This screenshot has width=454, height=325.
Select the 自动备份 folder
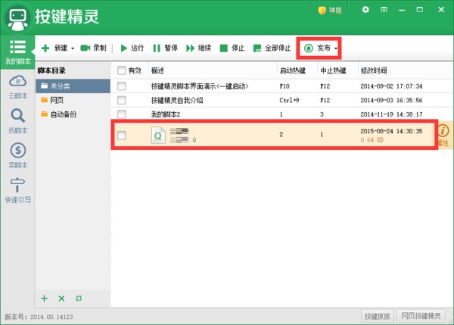click(x=63, y=114)
